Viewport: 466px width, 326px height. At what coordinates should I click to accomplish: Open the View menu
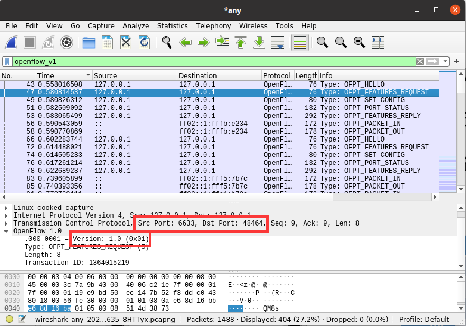point(54,26)
